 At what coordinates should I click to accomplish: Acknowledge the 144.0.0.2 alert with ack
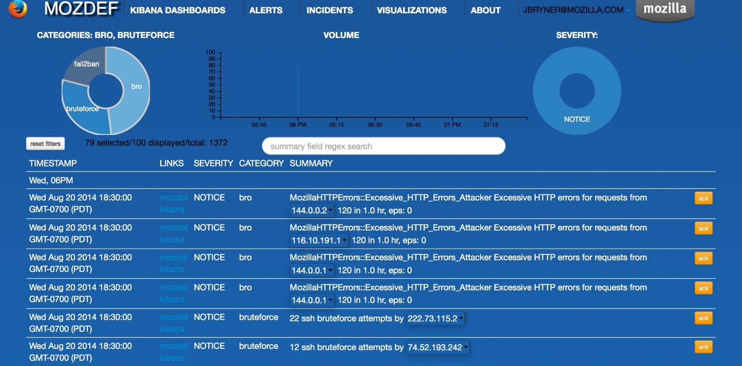point(703,199)
